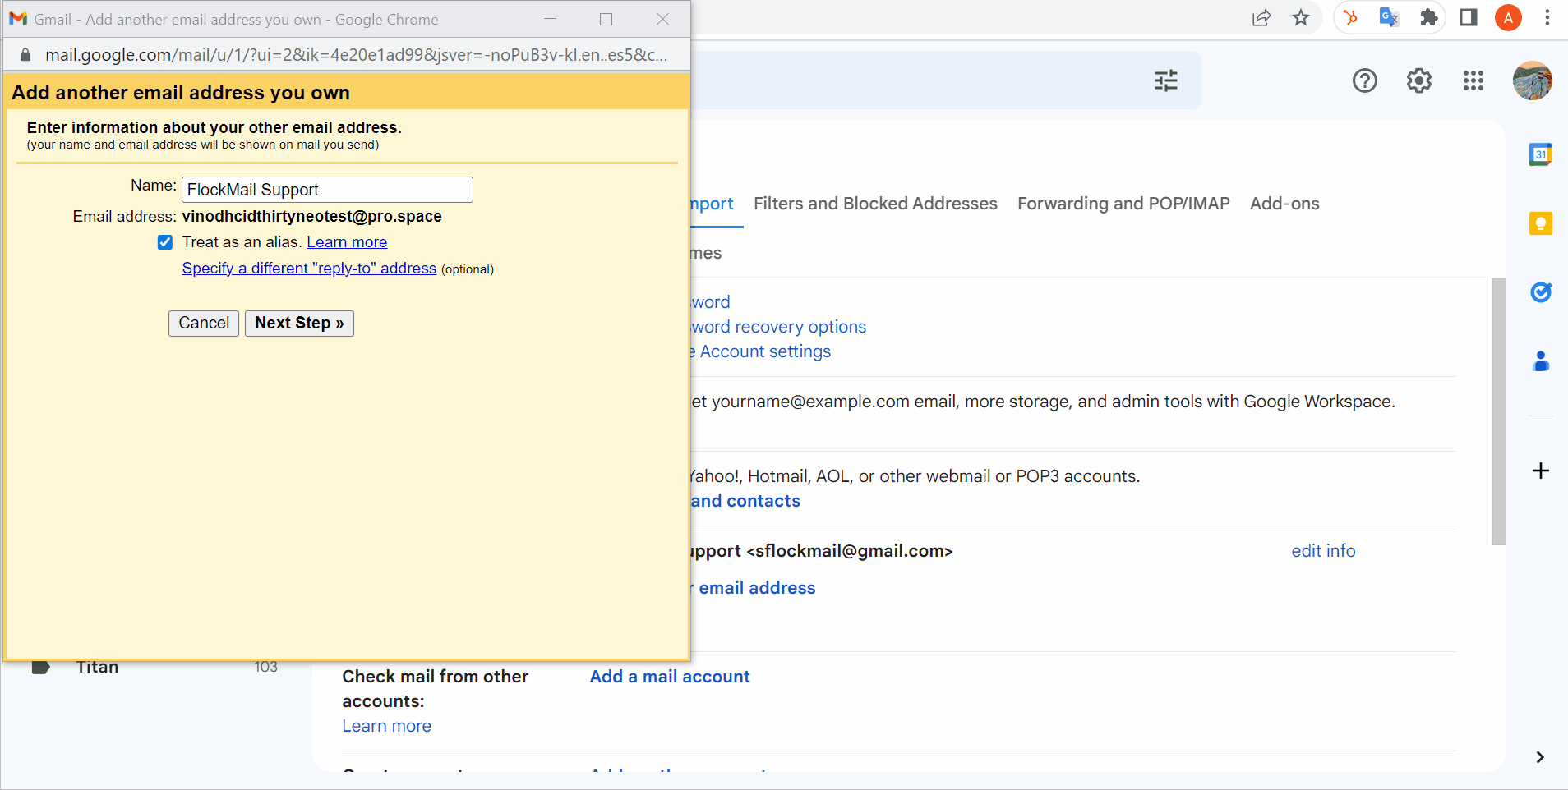Open Google Calendar from the side panel

click(1541, 153)
